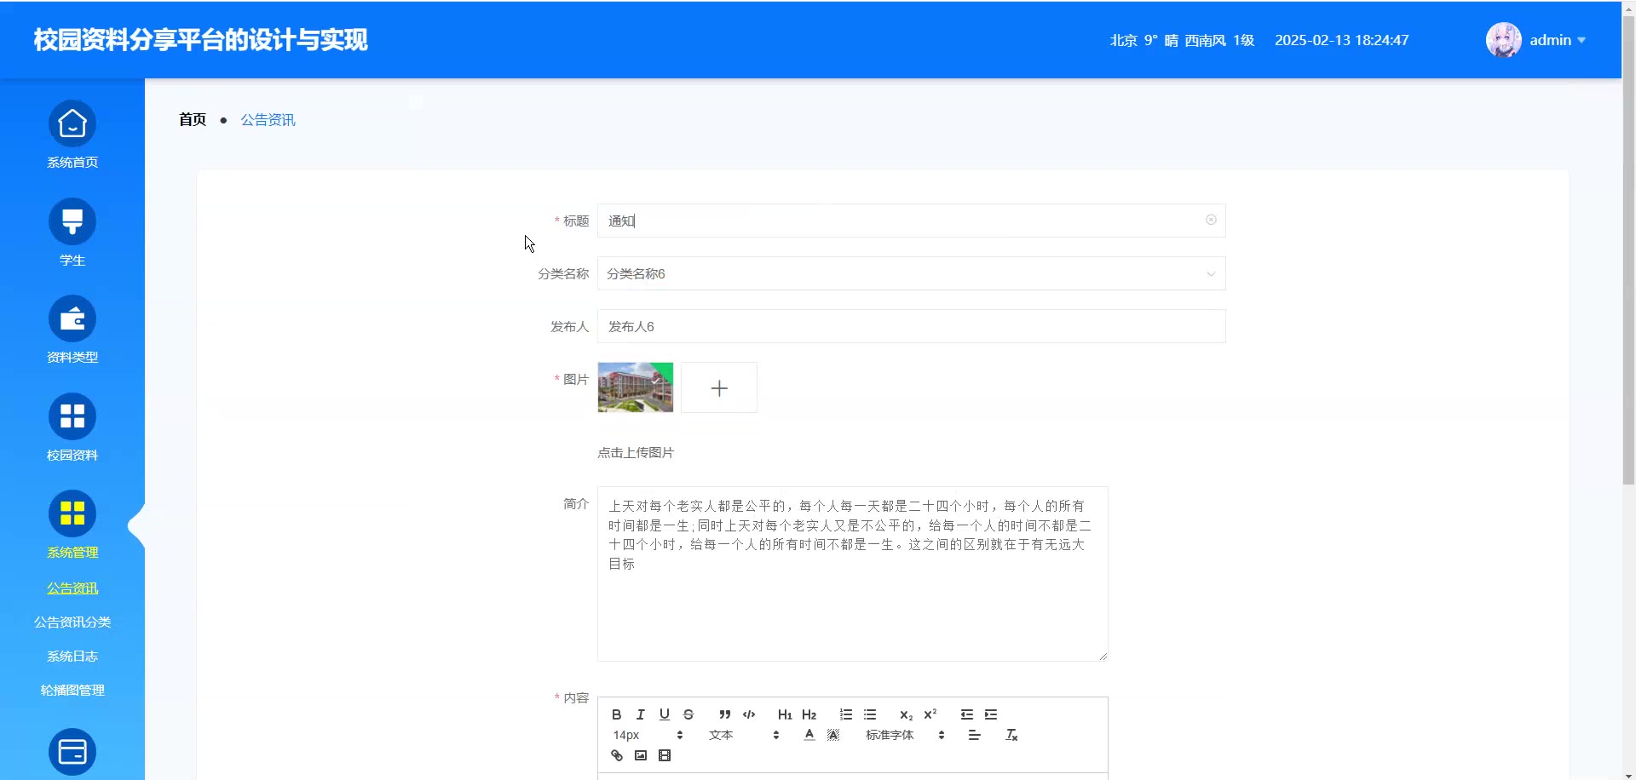
Task: Insert a hyperlink in editor
Action: pos(617,755)
